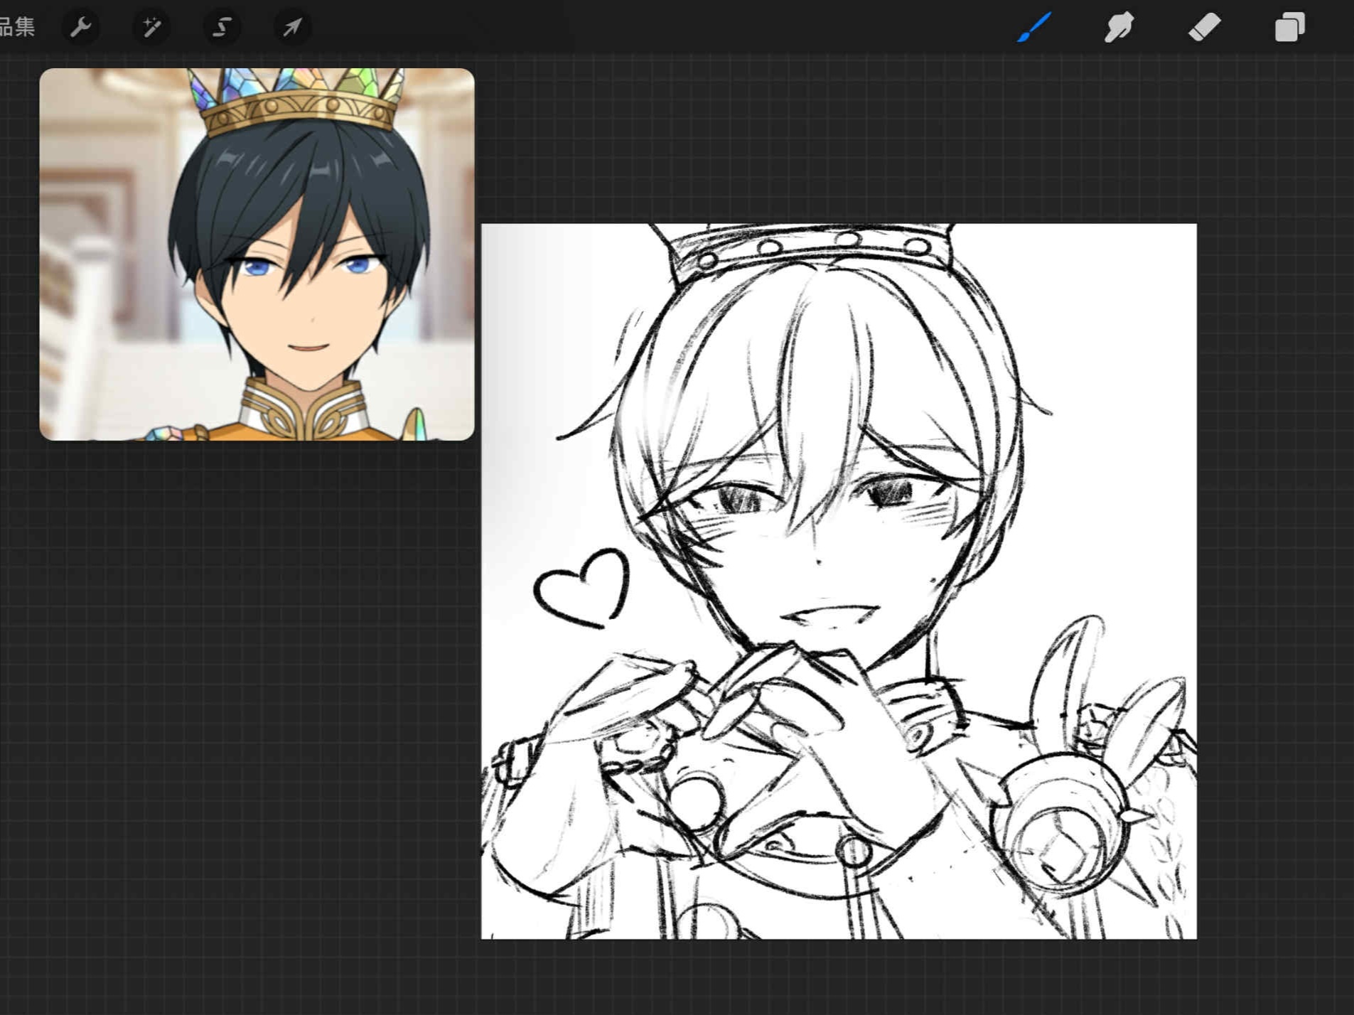Open the Actions wrench menu
The height and width of the screenshot is (1015, 1354).
pos(81,28)
